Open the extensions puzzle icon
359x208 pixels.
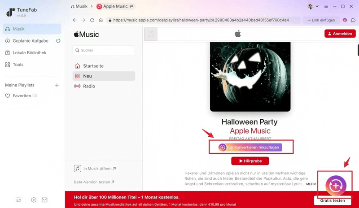point(353,20)
